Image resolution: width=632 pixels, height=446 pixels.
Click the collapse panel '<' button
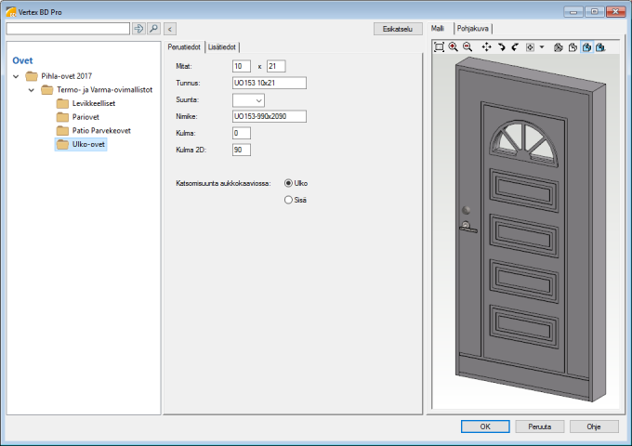pos(170,29)
